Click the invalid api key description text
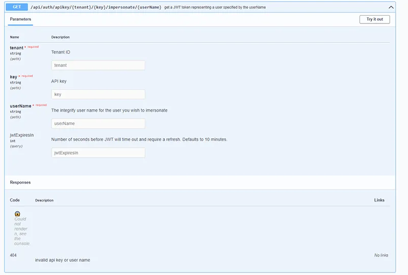The height and width of the screenshot is (275, 408). tap(62, 260)
